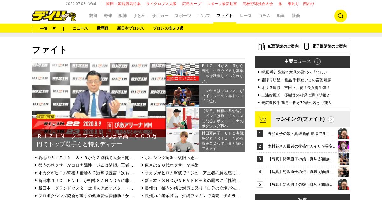Click the newspaper icon for 紙面購読
382x200 pixels.
[x=261, y=46]
